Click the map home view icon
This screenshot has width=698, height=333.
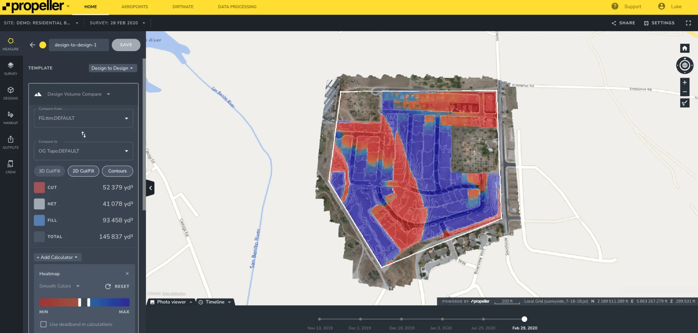pos(684,48)
